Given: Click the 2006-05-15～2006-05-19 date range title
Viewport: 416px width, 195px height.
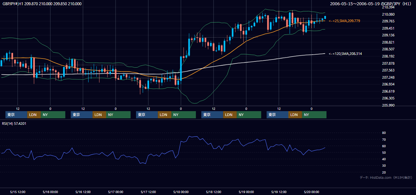Looking at the screenshot, I should tap(371, 4).
